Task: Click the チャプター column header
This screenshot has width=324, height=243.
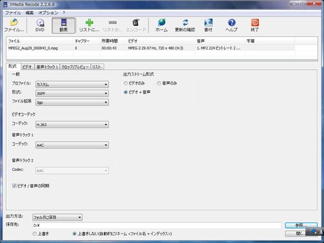Action: (x=87, y=41)
